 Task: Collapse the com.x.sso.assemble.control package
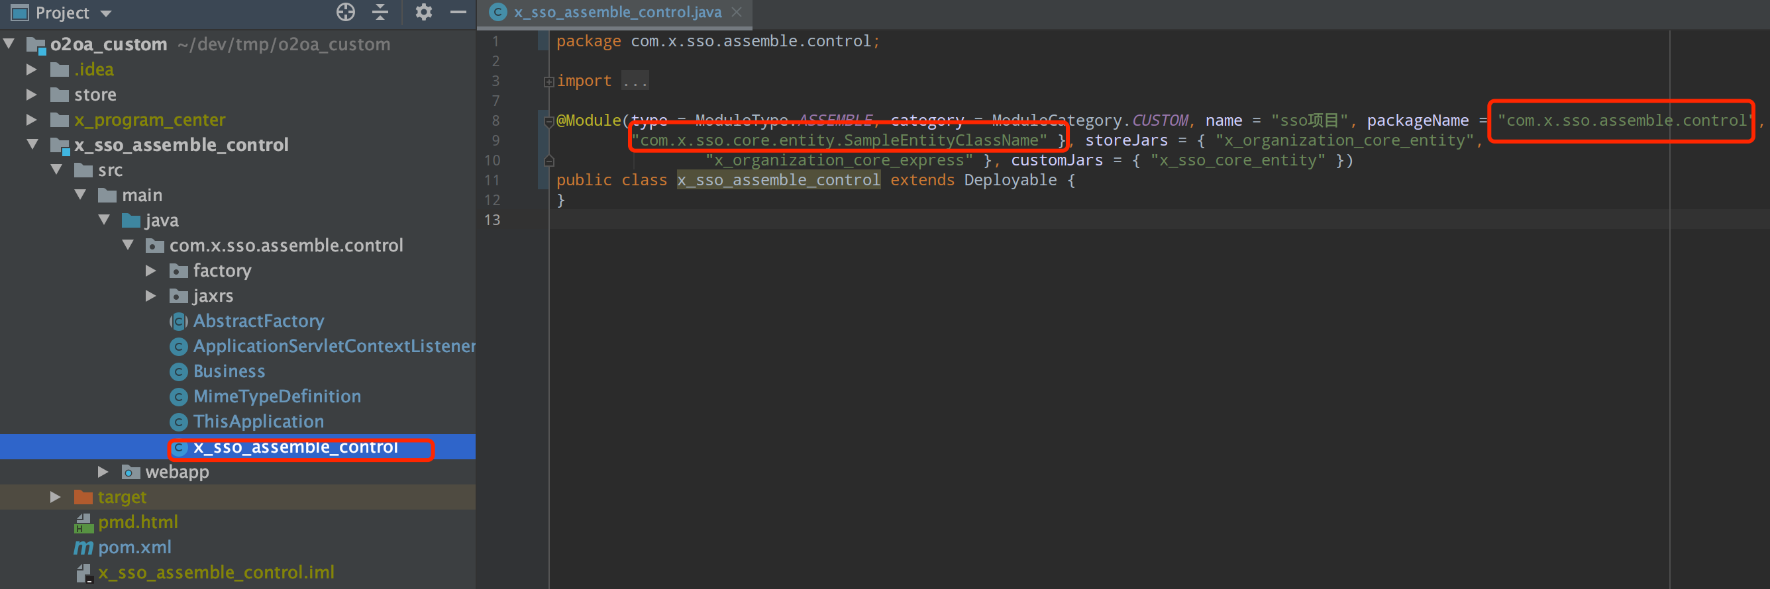(x=128, y=246)
